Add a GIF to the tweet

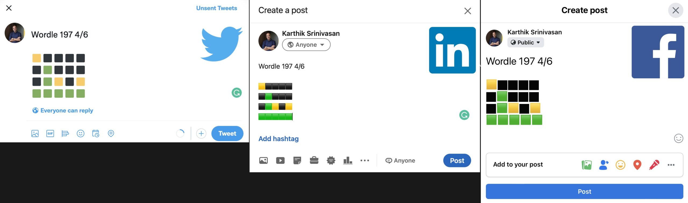50,134
